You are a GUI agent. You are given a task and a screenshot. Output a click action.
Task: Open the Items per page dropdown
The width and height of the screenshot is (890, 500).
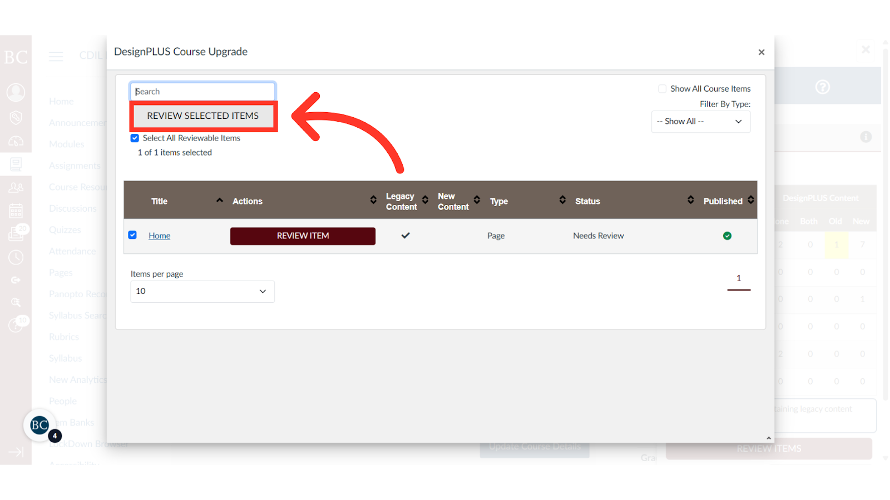pyautogui.click(x=202, y=292)
